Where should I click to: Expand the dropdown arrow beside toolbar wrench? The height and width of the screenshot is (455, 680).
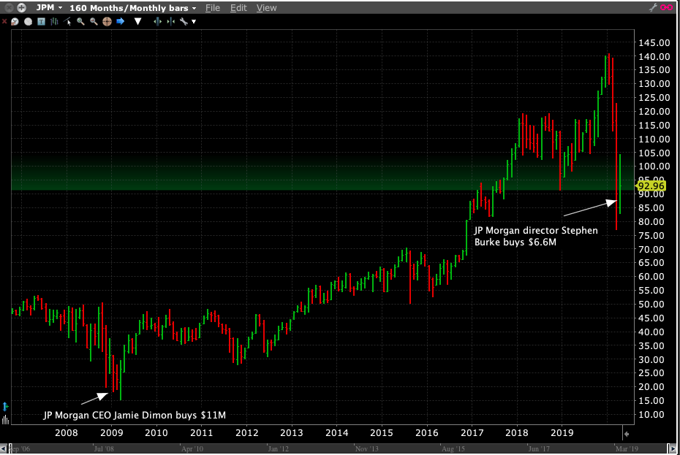(x=194, y=22)
